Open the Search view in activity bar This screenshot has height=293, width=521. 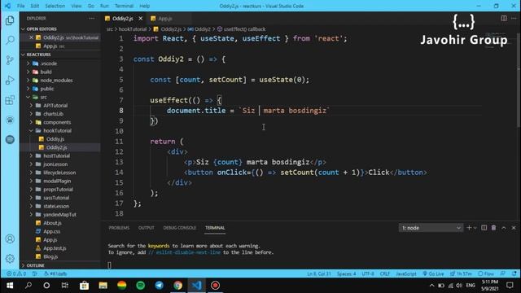click(10, 40)
